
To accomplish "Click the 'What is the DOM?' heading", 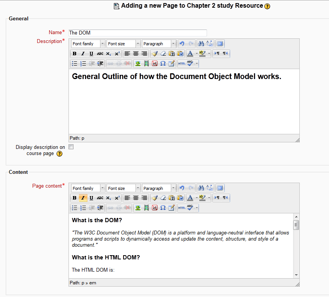I will tap(97, 220).
